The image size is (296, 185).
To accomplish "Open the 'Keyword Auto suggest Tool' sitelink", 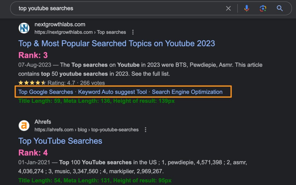I will [x=112, y=92].
